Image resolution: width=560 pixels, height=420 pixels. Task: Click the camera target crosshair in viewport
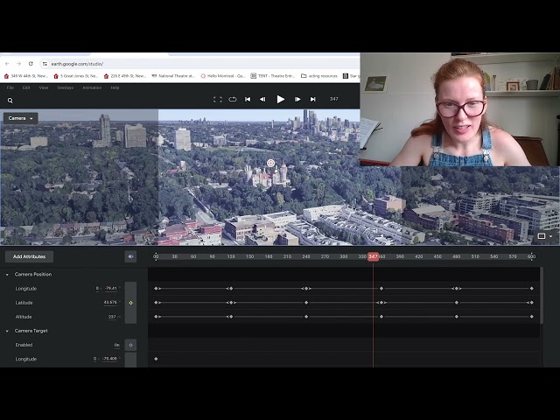[x=270, y=164]
